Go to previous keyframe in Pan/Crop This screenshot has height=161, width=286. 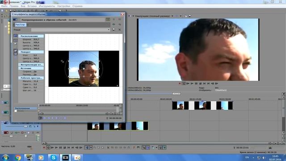tap(49, 118)
